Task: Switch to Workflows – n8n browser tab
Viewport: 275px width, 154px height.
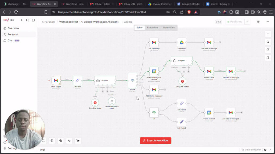Action: [x=73, y=4]
